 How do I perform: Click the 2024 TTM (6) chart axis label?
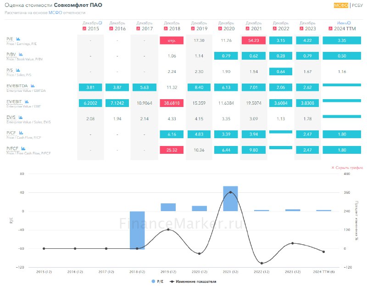coord(324,272)
